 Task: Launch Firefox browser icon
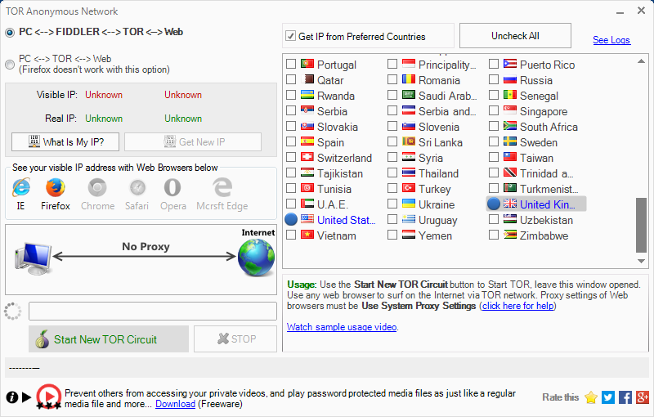point(56,188)
